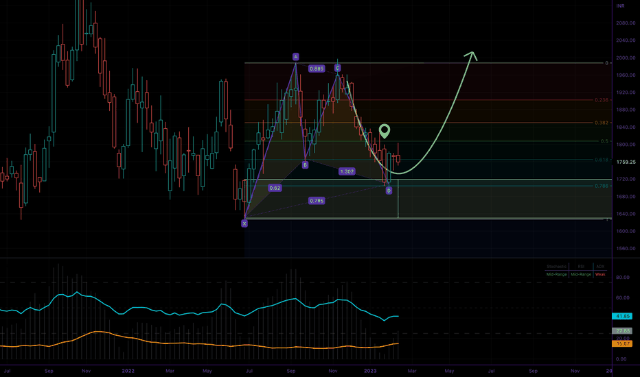Click the 0.62 ratio label

[275, 188]
